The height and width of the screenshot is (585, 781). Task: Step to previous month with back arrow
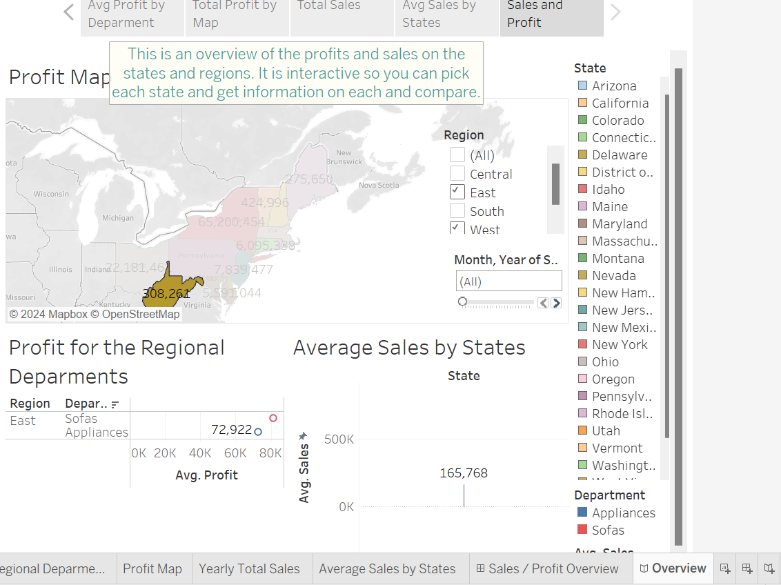544,303
